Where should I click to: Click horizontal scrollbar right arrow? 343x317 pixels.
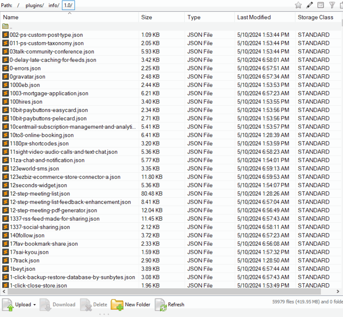338,291
